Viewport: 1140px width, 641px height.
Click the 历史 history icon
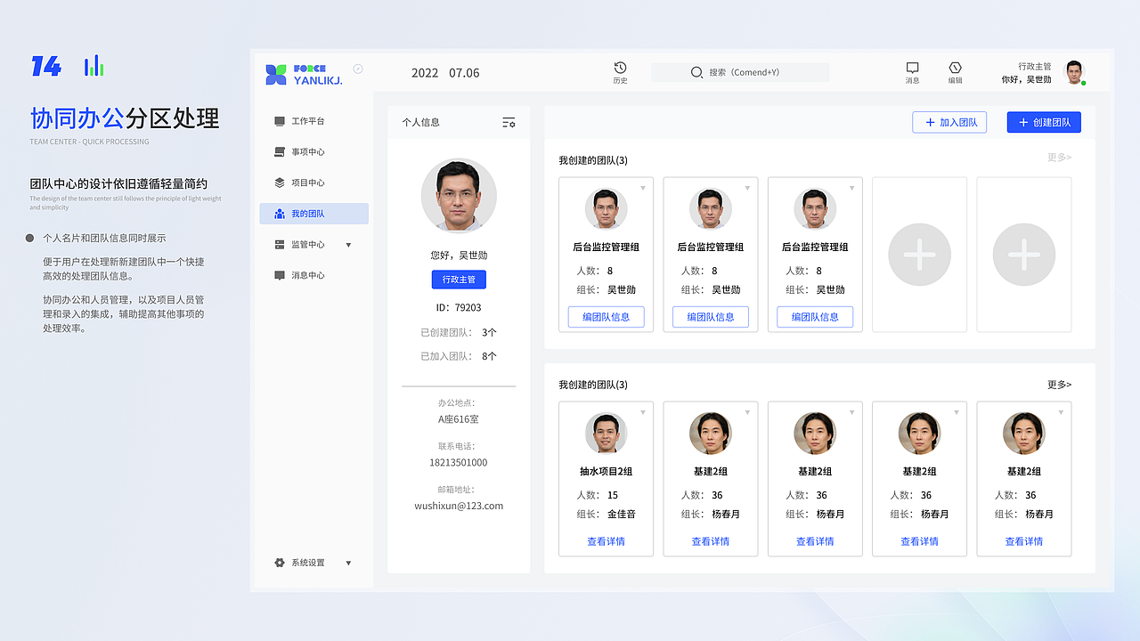point(621,68)
